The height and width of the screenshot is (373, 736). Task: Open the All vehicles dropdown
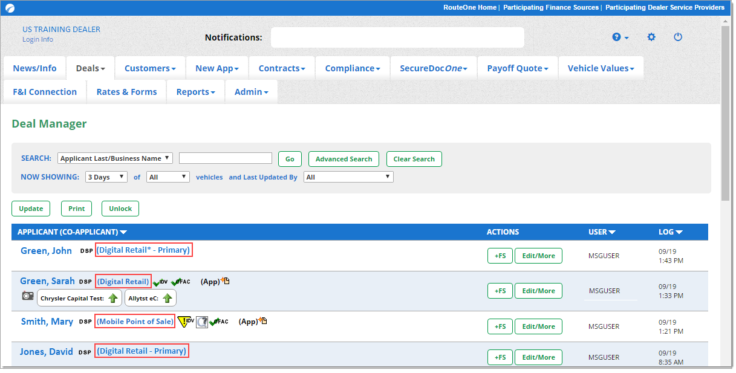[168, 177]
